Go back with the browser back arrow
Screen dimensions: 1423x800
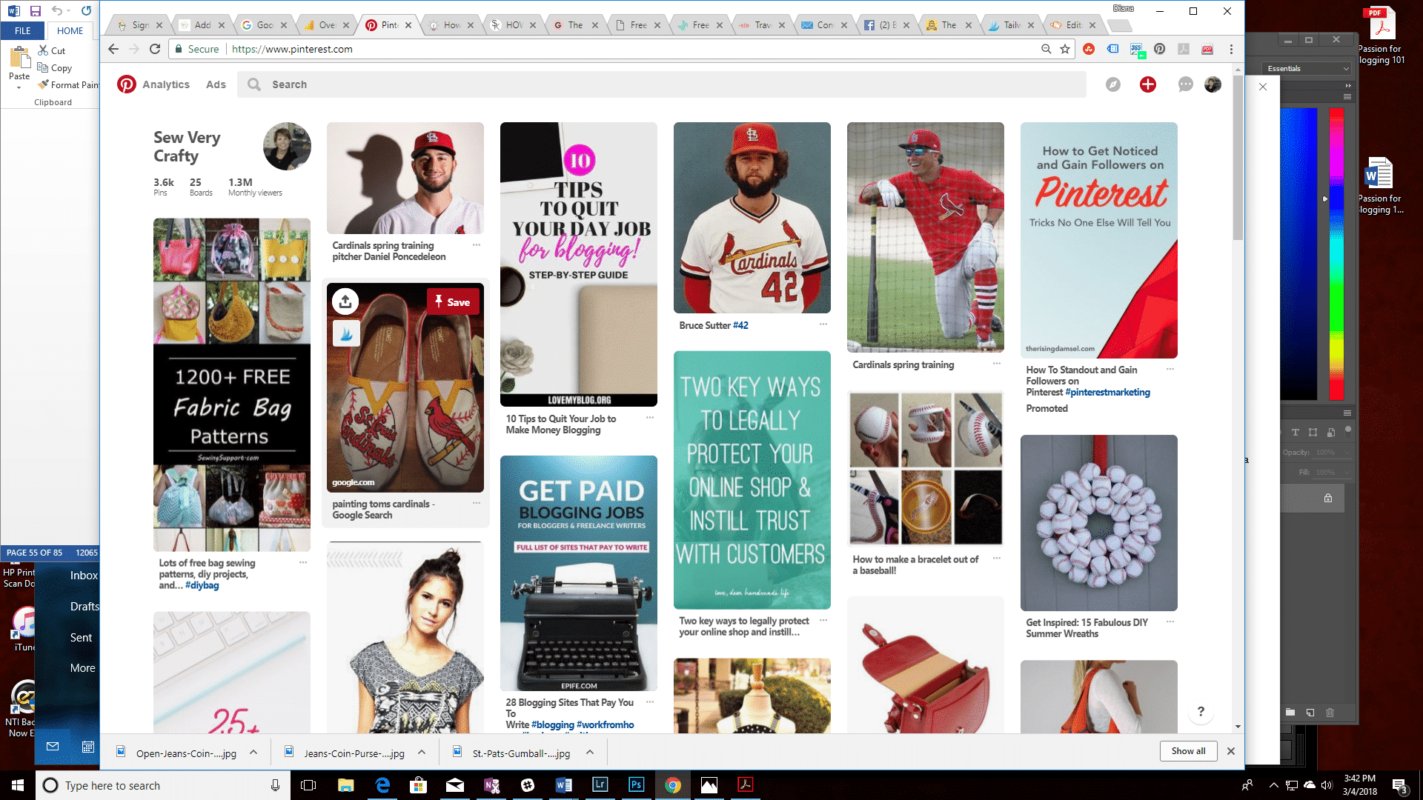pos(113,49)
